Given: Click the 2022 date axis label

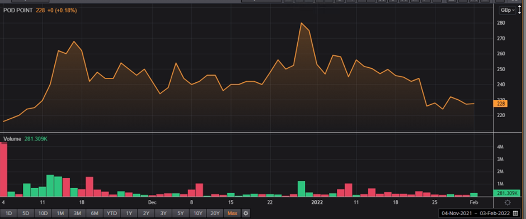Looking at the screenshot, I should [x=317, y=202].
